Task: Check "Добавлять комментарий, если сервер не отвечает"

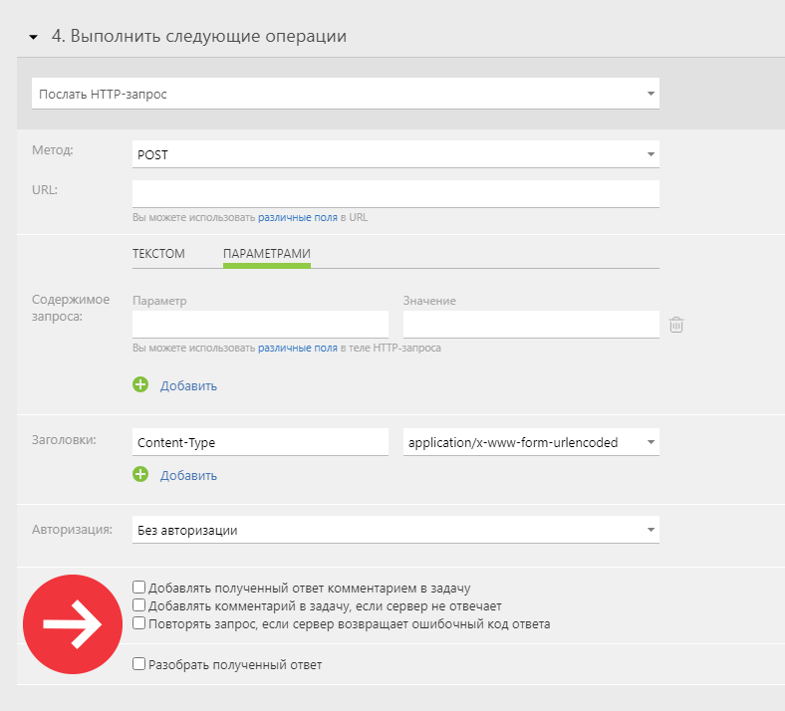Action: [138, 605]
